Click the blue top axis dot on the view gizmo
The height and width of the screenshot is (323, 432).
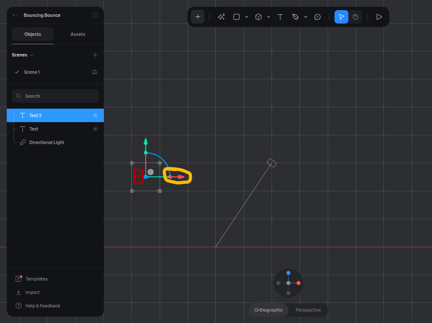288,273
